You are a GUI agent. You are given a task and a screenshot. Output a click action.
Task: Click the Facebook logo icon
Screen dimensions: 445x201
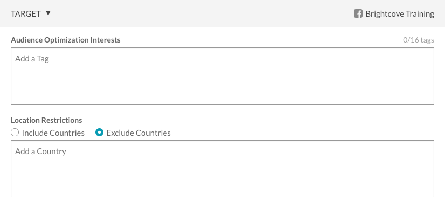tap(358, 13)
